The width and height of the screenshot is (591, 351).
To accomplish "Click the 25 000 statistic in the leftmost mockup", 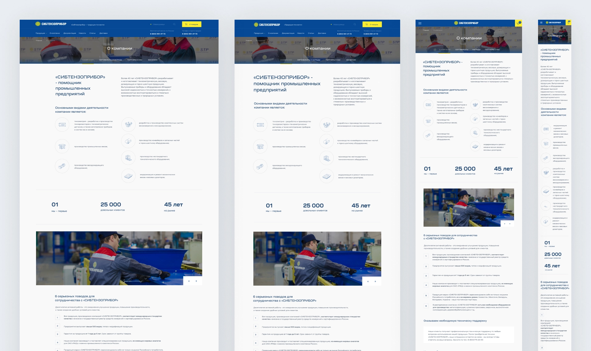I will click(112, 206).
